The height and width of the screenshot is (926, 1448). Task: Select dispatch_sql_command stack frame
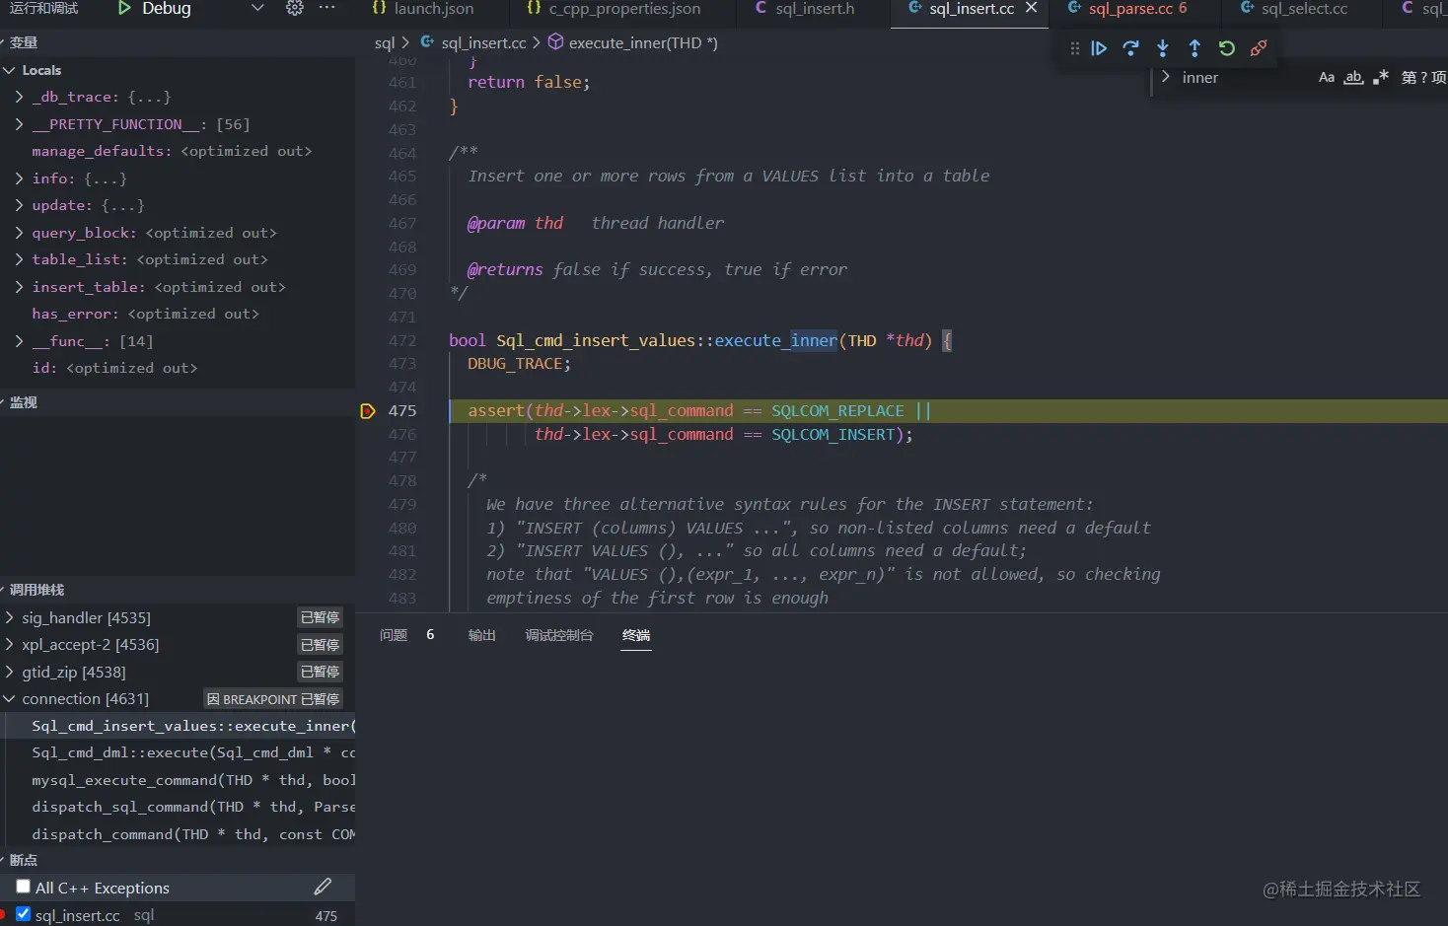pos(180,808)
